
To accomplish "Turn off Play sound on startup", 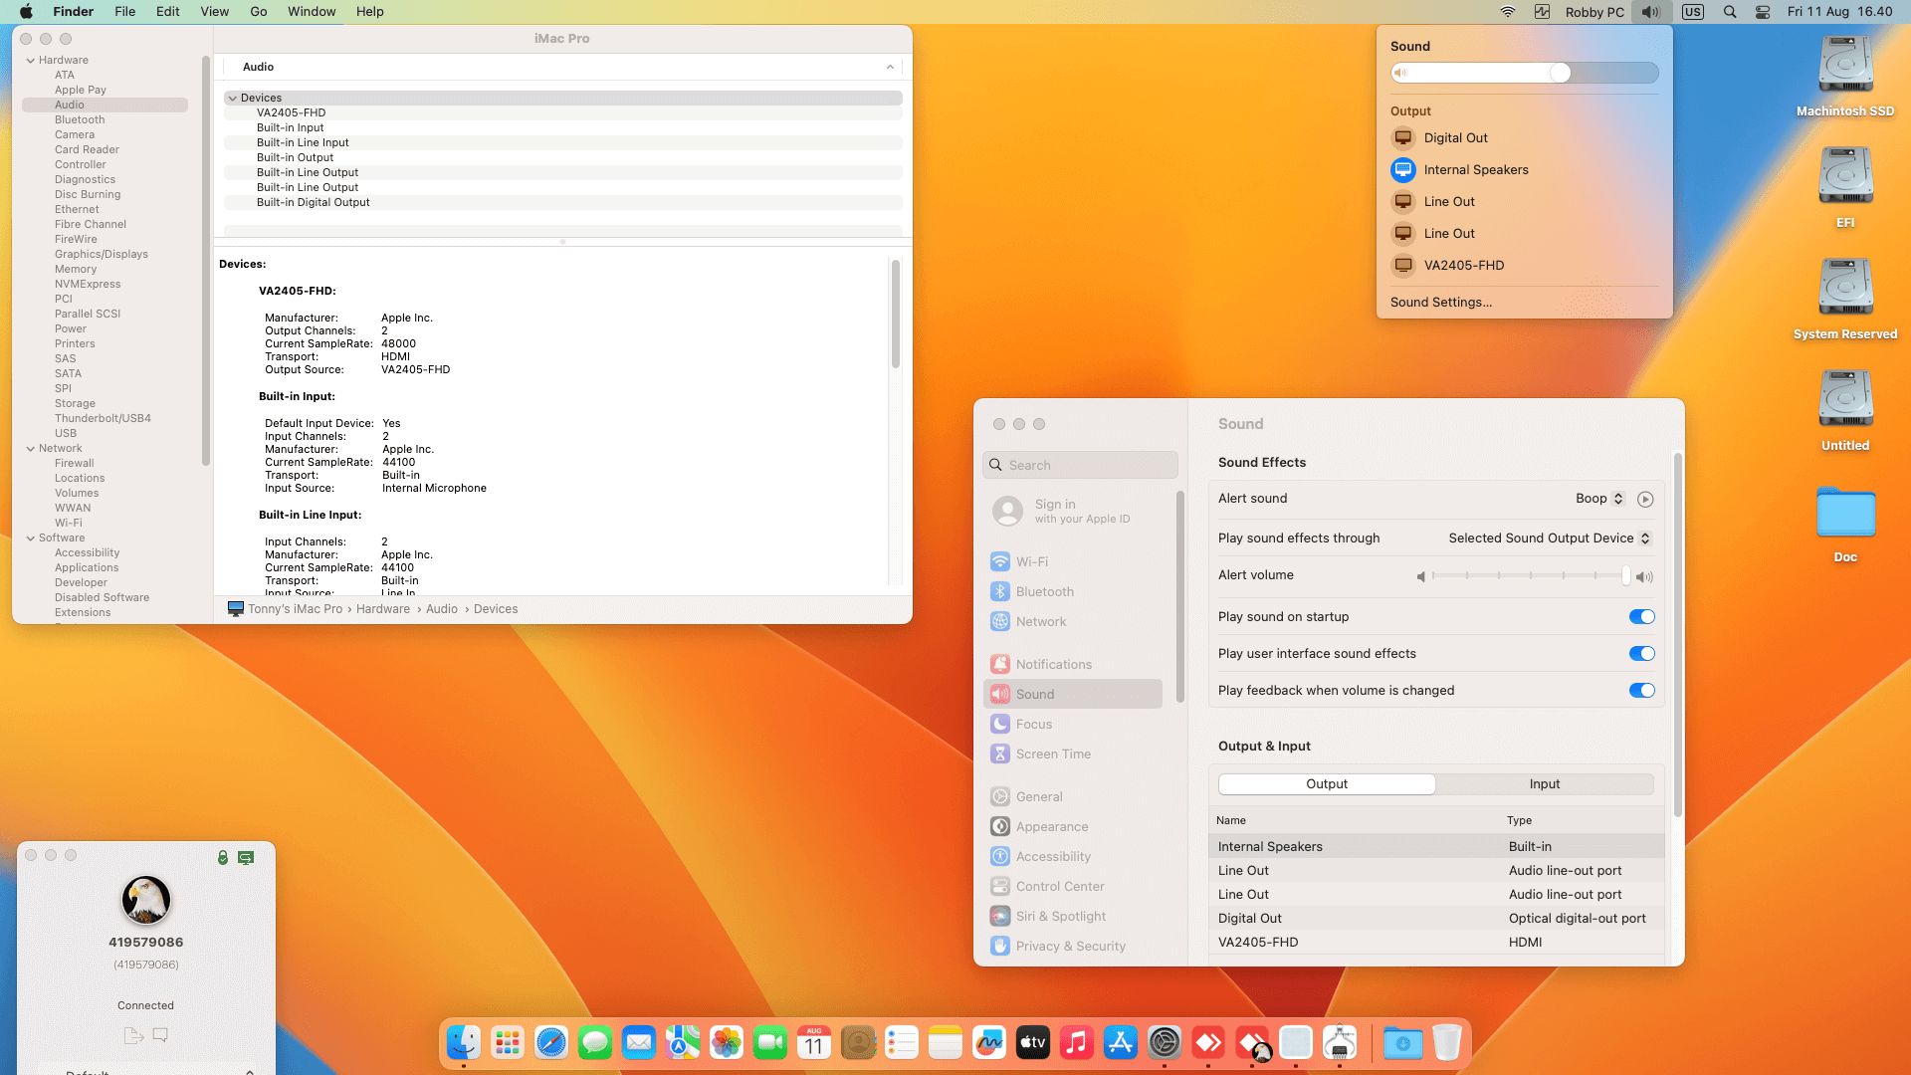I will click(x=1641, y=617).
